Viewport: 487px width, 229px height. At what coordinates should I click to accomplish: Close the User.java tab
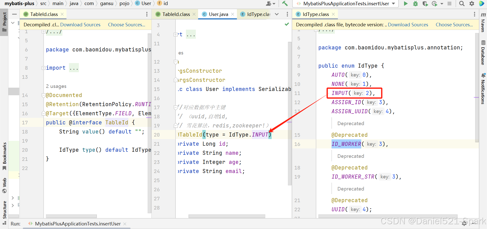[x=233, y=14]
